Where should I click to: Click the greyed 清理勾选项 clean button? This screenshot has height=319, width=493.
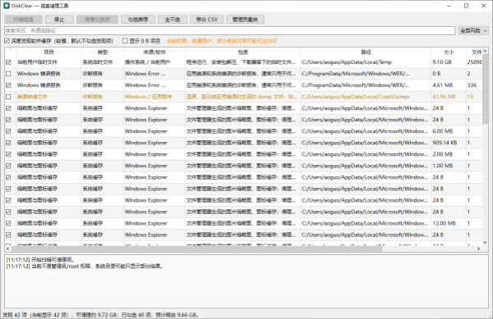pos(97,20)
